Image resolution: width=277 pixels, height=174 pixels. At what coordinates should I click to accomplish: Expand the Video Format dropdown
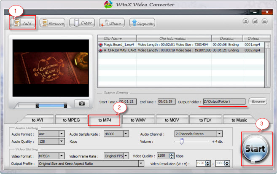[62, 156]
